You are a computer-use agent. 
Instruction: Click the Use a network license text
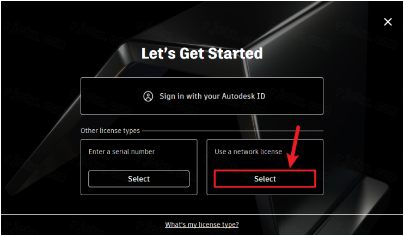(x=248, y=152)
